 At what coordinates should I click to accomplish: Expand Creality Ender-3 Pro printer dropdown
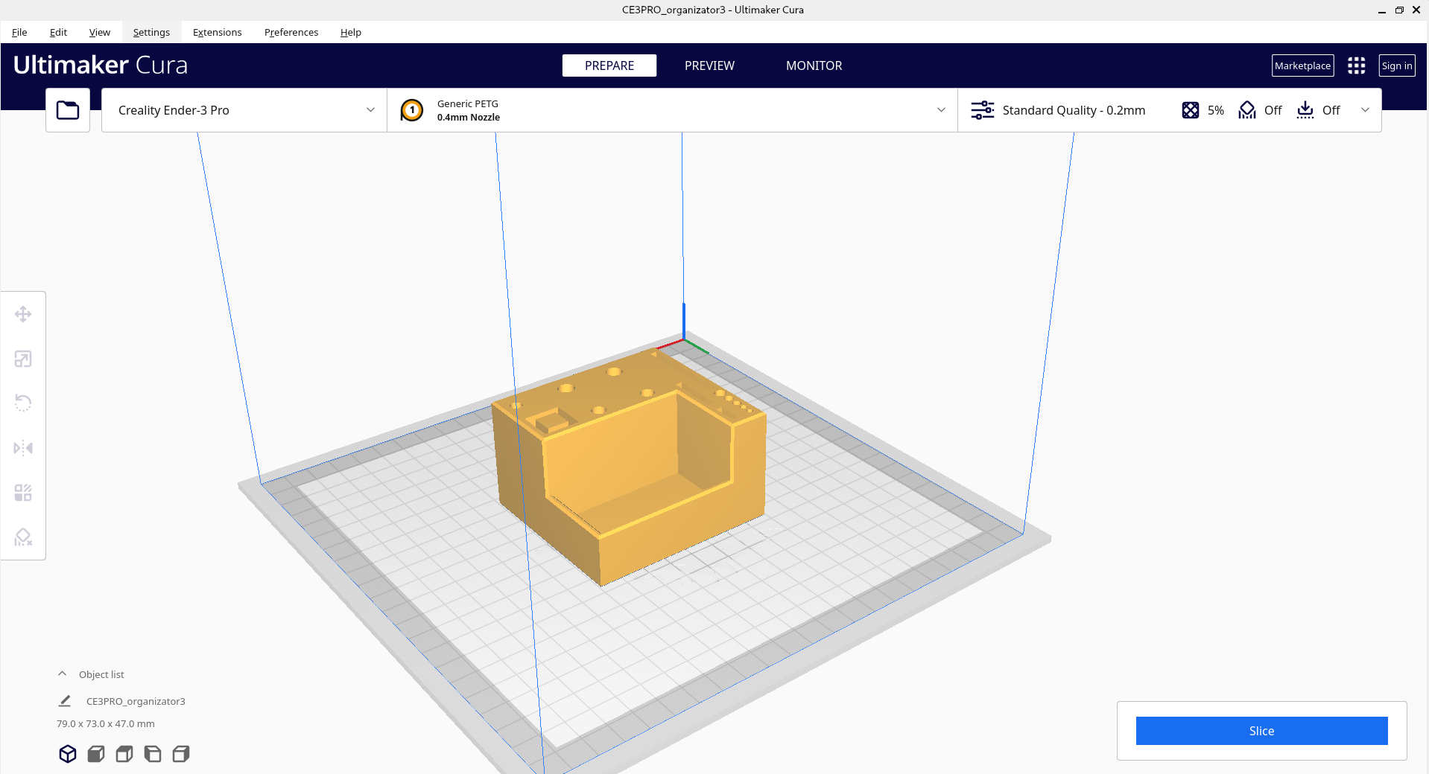pos(370,110)
